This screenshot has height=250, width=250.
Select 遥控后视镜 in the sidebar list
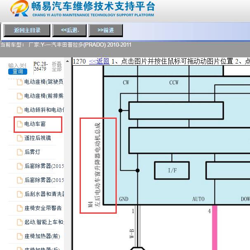click(x=38, y=138)
